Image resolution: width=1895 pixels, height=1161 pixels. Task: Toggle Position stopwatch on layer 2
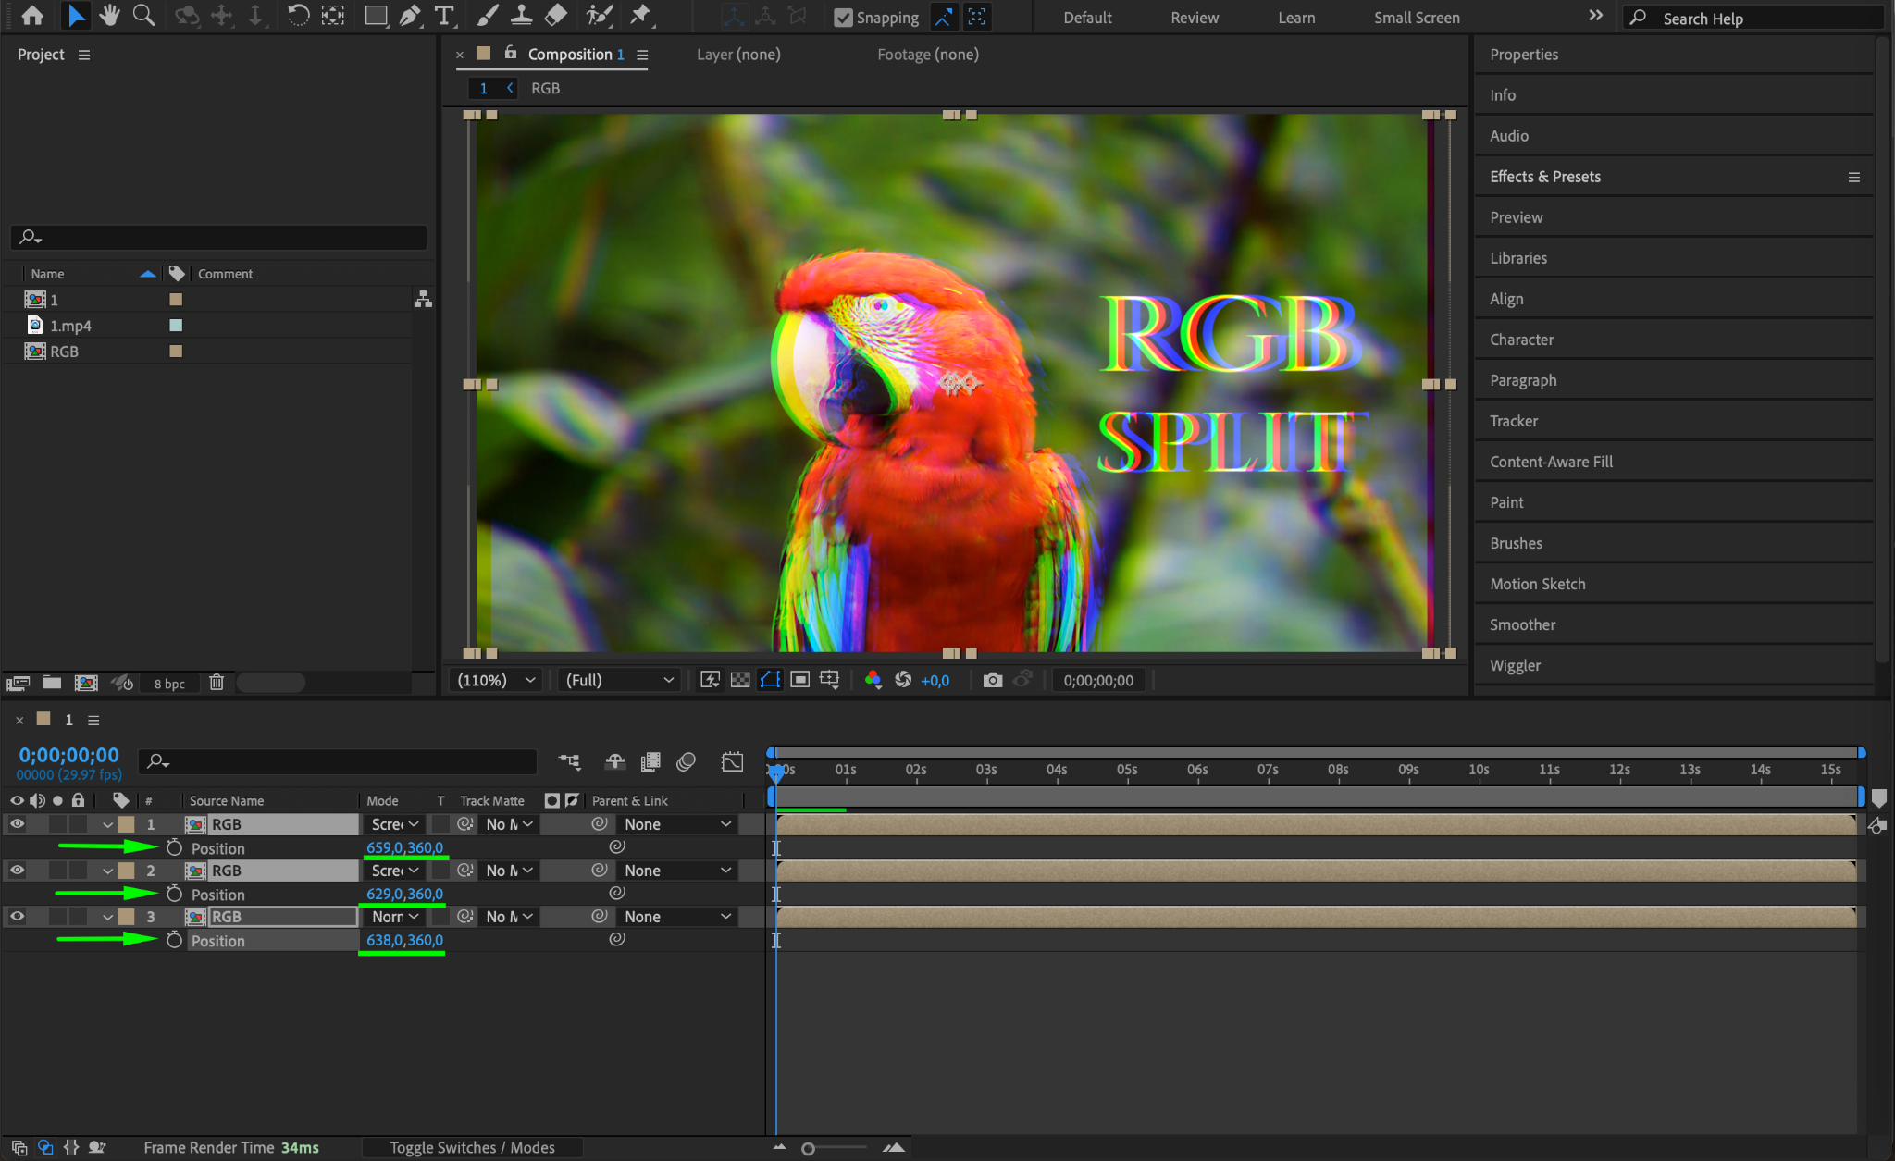(174, 894)
